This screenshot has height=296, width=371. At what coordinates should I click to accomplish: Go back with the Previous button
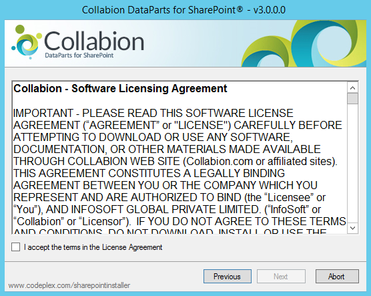228,277
